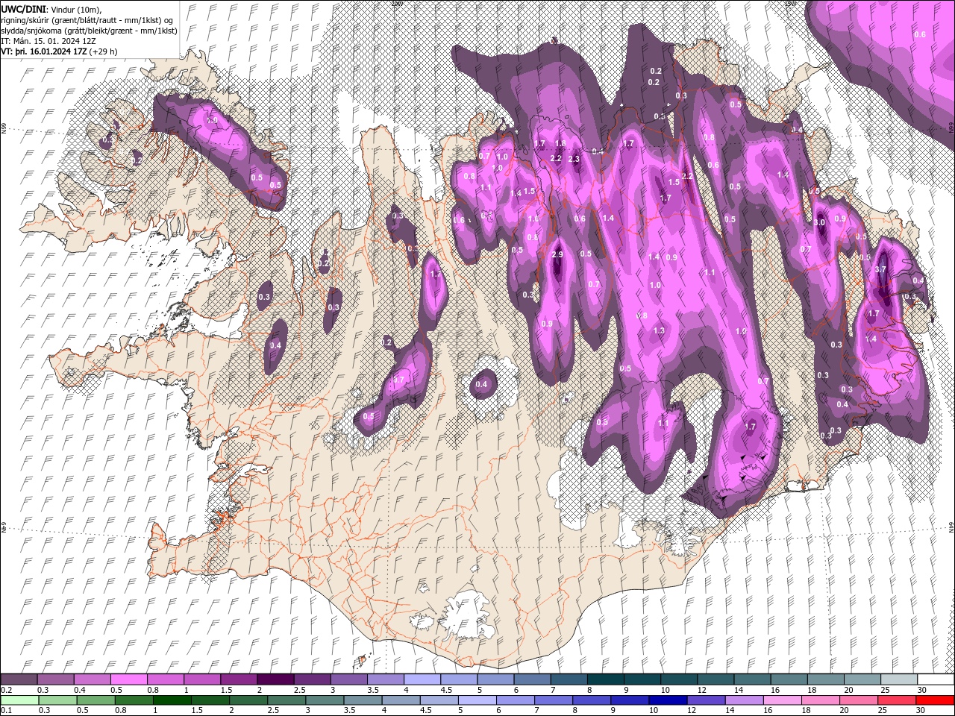Image resolution: width=955 pixels, height=716 pixels.
Task: Pick the lower legend swatch between 25 and 30
Action: (895, 700)
